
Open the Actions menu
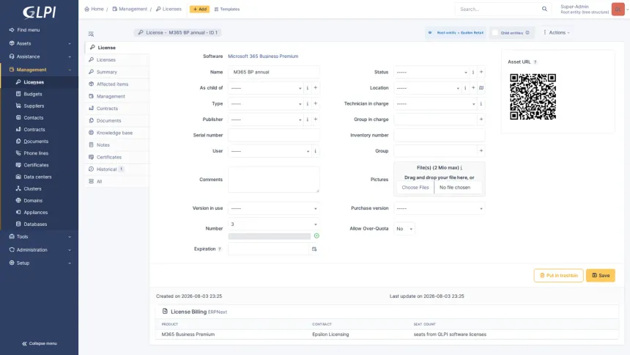pos(557,32)
